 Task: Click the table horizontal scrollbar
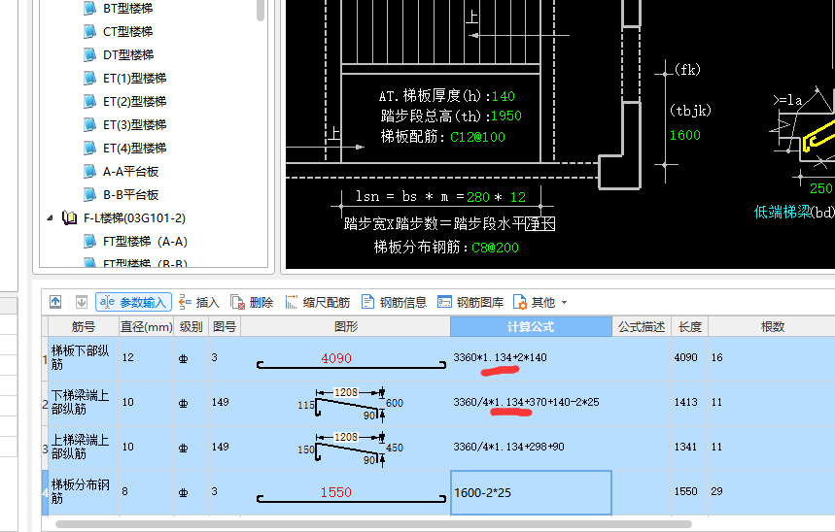(x=373, y=524)
